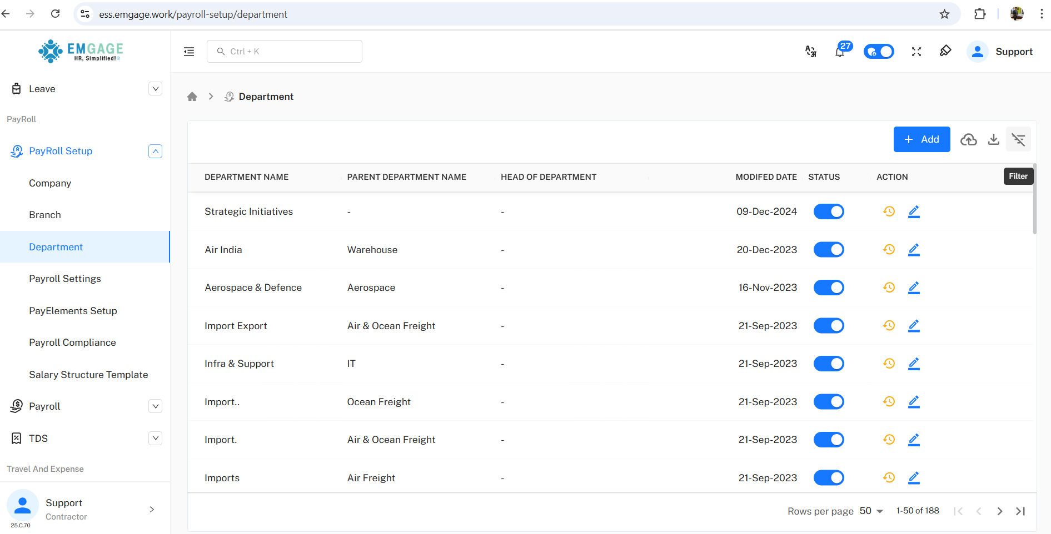Go to the next page of results
The height and width of the screenshot is (534, 1051).
tap(999, 511)
